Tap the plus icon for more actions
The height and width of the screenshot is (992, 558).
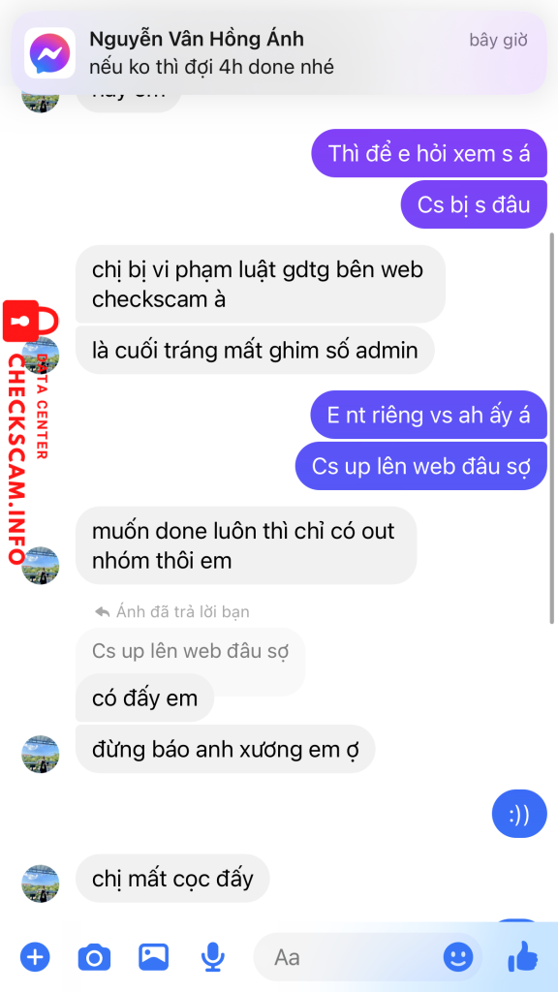(x=35, y=956)
